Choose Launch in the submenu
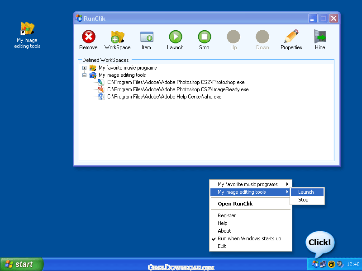Viewport: 362px width, 271px height. [x=307, y=192]
